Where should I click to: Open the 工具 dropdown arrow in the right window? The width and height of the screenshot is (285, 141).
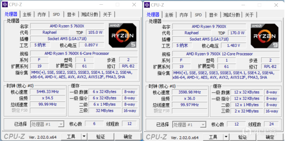coord(226,137)
